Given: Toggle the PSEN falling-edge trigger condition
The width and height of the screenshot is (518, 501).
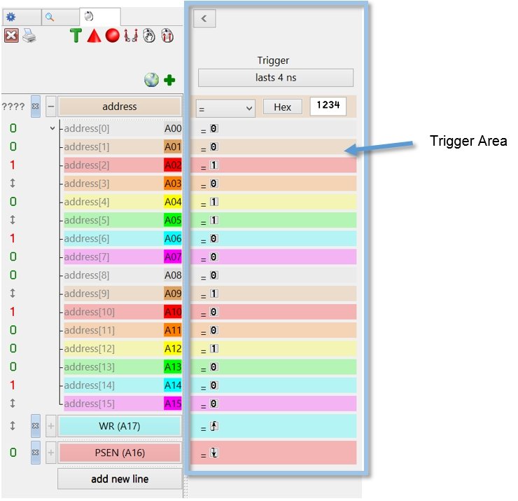Looking at the screenshot, I should tap(214, 453).
